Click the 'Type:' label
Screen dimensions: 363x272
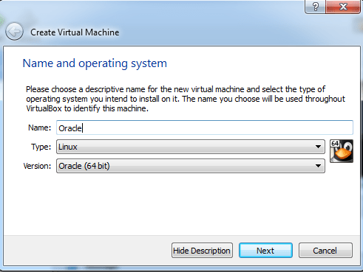pos(41,147)
